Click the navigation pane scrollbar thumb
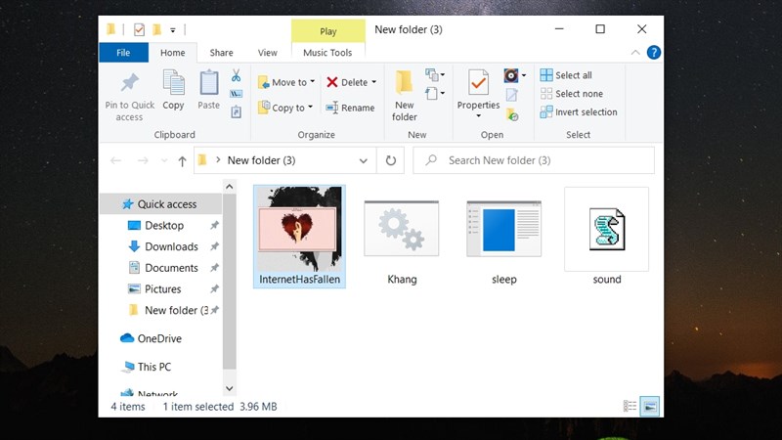This screenshot has height=440, width=782. pos(230,282)
